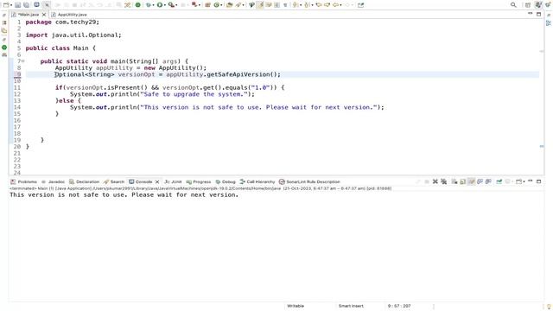Toggle Show Console on standard error change
This screenshot has height=311, width=553.
[x=488, y=181]
